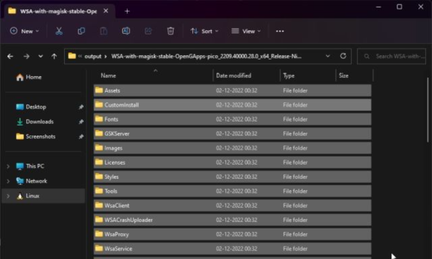The width and height of the screenshot is (432, 259).
Task: Close the WSA-with-magisk tab
Action: [106, 11]
